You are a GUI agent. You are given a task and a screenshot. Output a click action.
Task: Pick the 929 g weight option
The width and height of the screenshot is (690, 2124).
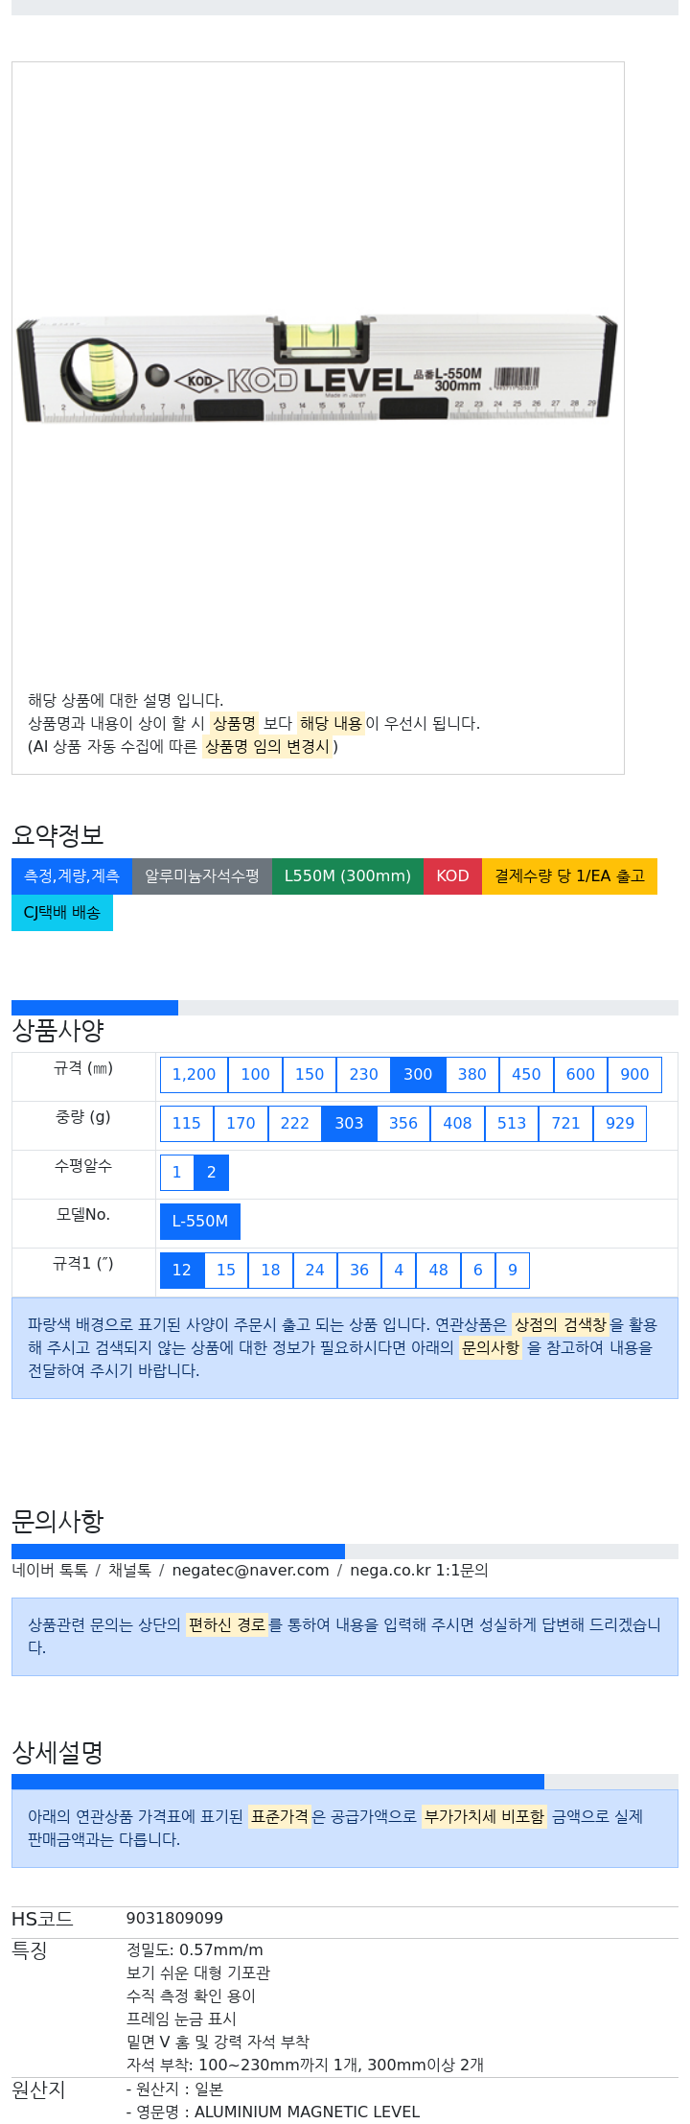(620, 1123)
